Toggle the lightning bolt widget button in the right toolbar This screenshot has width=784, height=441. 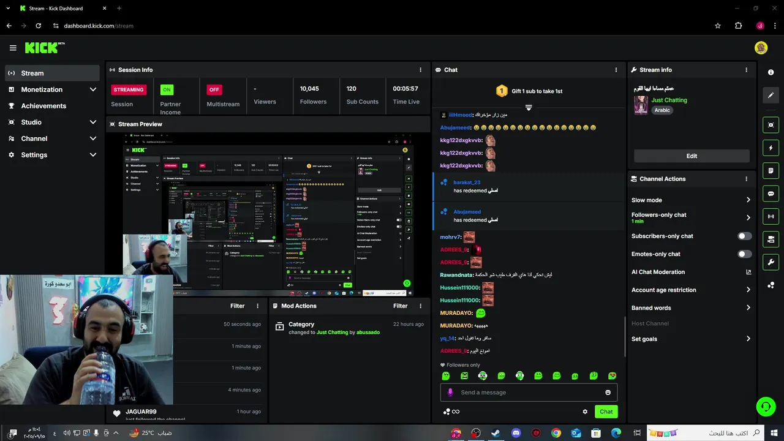771,148
